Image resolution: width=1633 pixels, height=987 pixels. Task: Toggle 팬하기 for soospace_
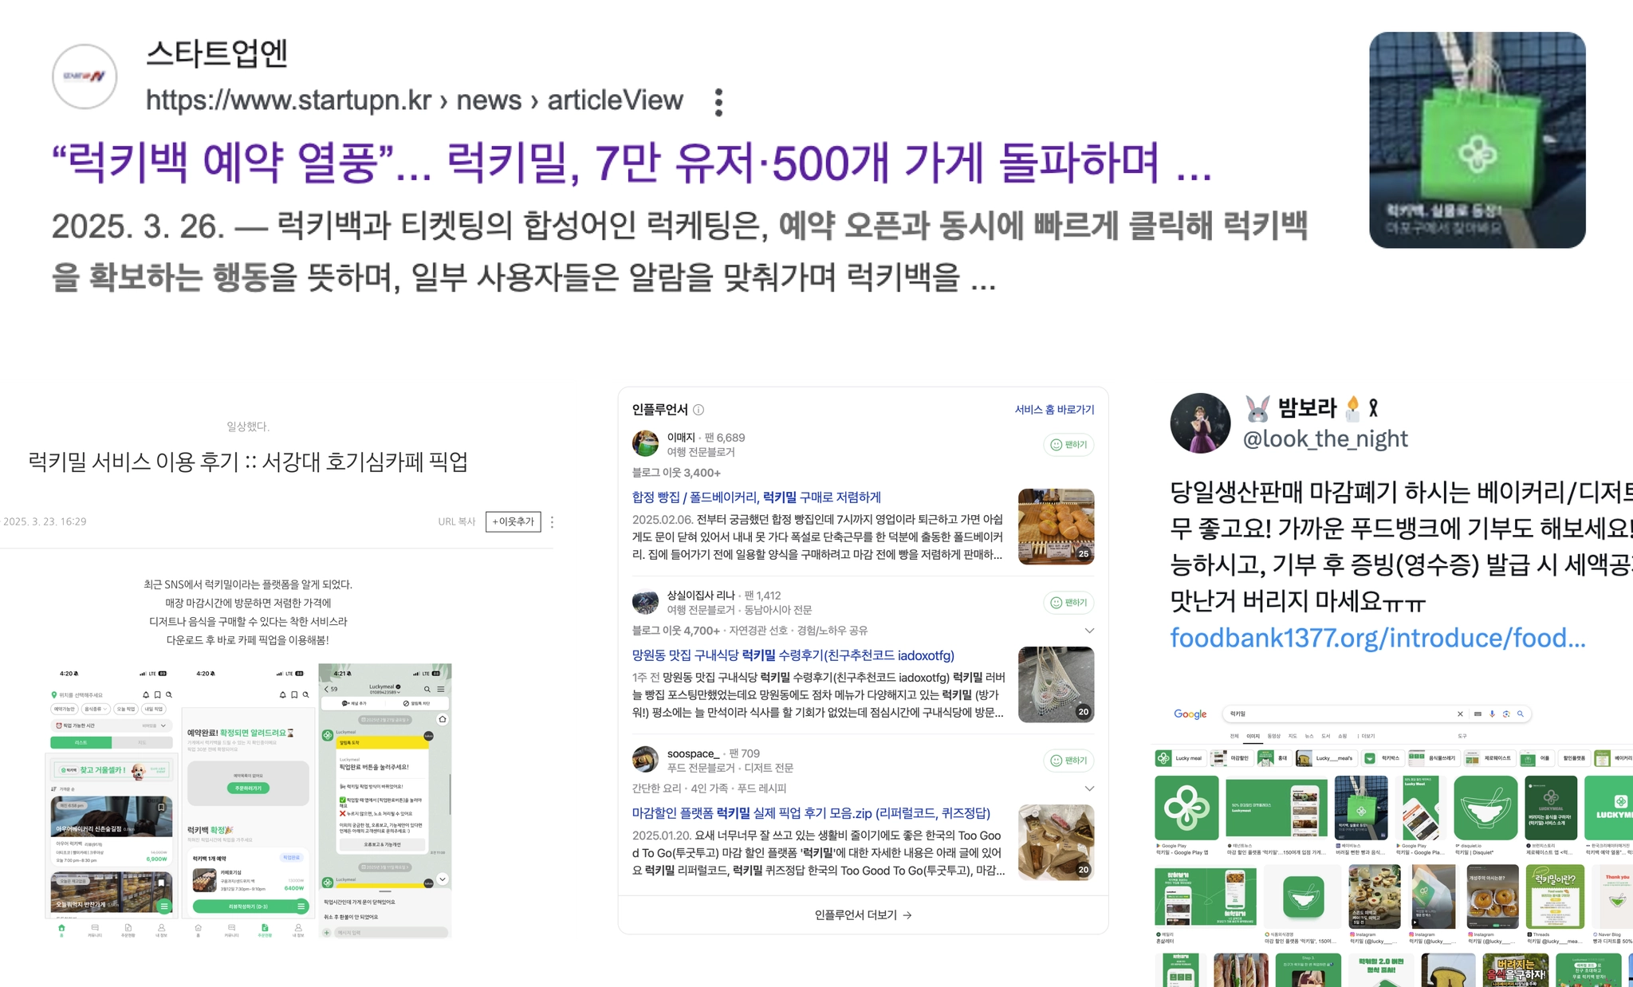coord(1068,761)
